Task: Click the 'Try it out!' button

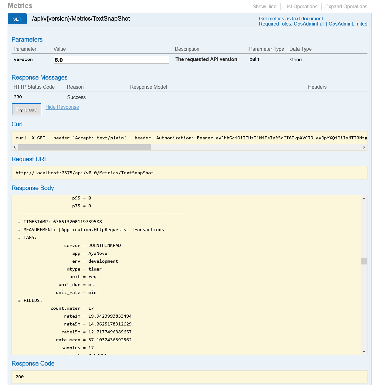Action: click(26, 109)
